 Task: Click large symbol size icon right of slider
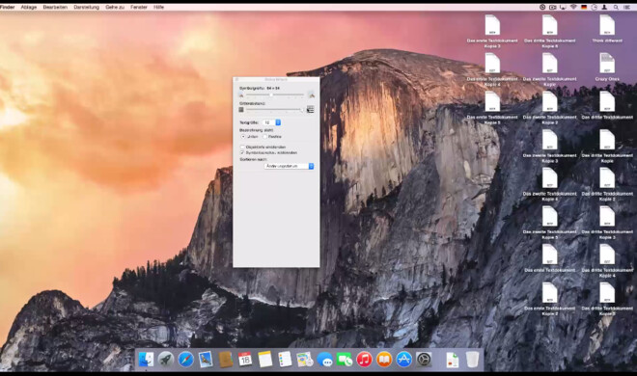(311, 94)
